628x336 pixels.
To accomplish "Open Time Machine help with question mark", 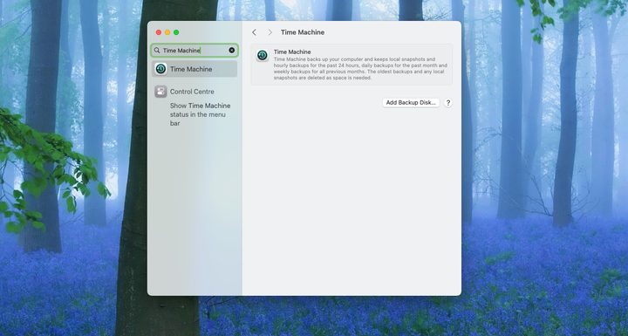I will pos(448,103).
